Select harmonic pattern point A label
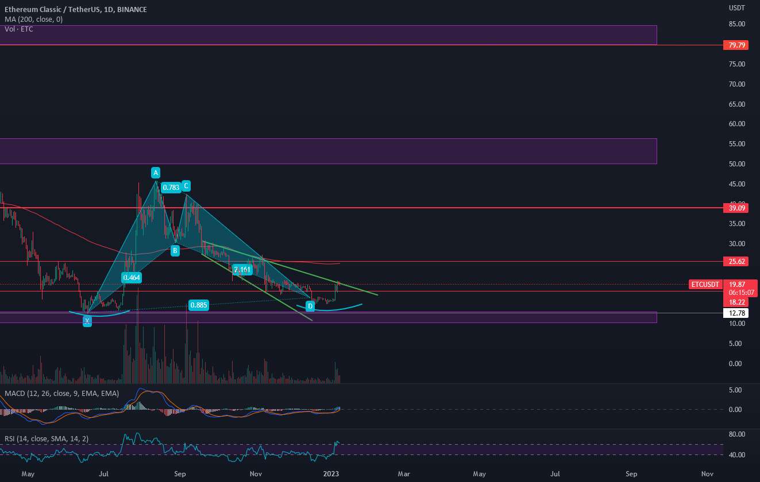Image resolution: width=760 pixels, height=482 pixels. [x=155, y=172]
